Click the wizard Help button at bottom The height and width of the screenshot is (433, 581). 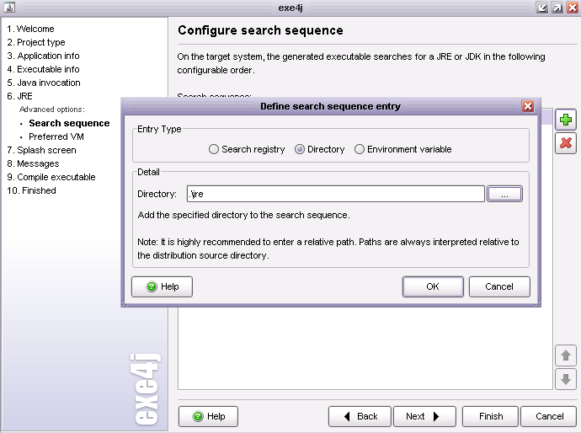tap(208, 416)
